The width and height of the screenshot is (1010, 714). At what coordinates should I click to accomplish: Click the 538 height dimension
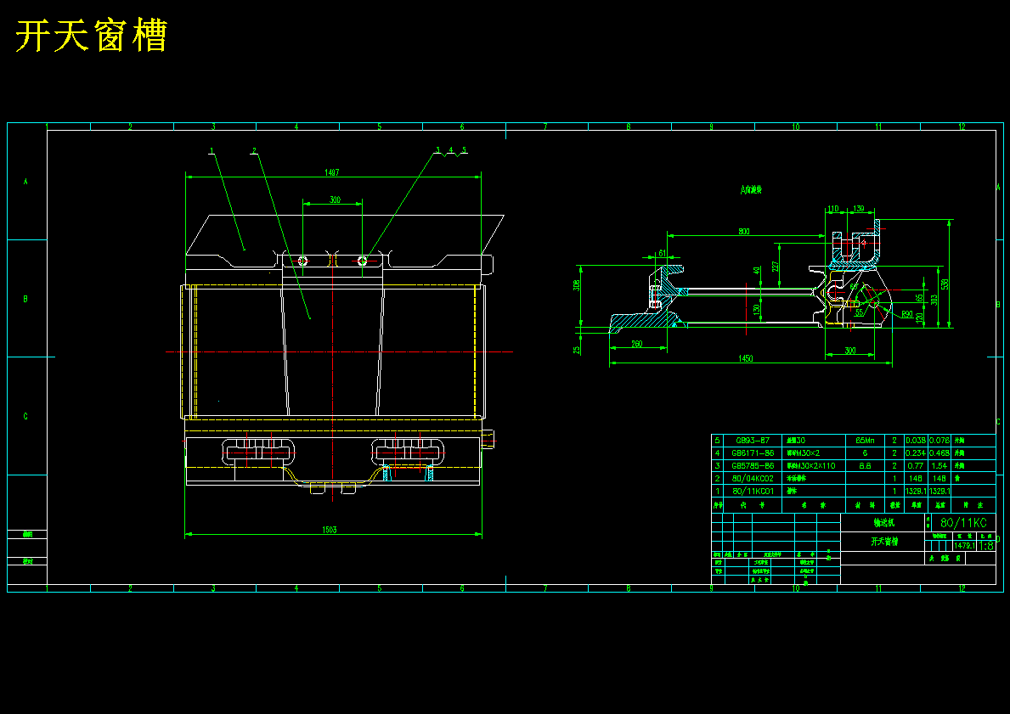pos(945,284)
